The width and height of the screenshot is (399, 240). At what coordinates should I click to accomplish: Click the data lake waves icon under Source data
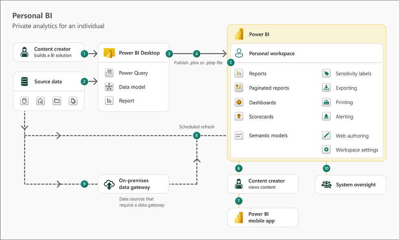(x=40, y=101)
